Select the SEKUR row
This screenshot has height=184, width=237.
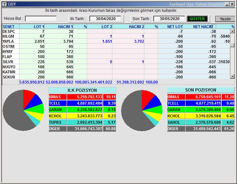tap(116, 77)
